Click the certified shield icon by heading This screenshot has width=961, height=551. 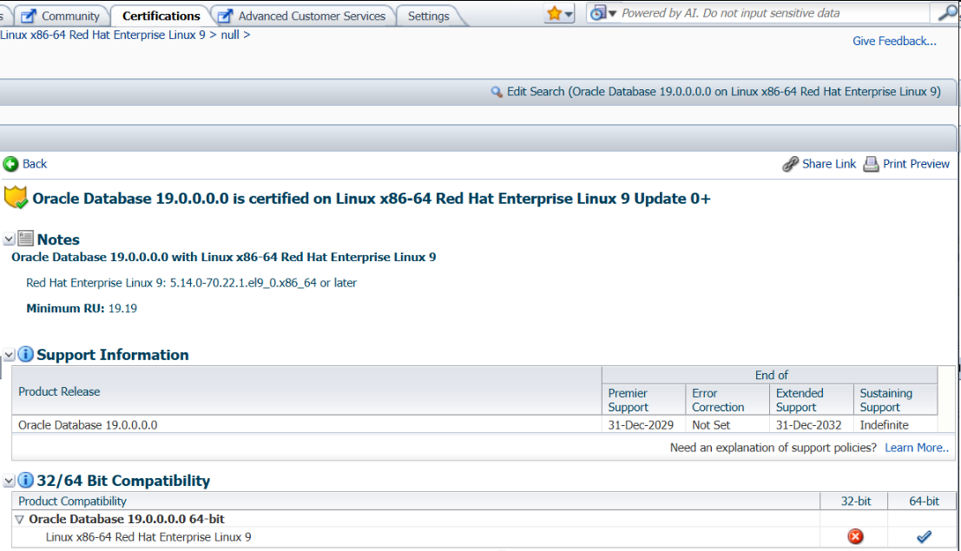[x=16, y=197]
